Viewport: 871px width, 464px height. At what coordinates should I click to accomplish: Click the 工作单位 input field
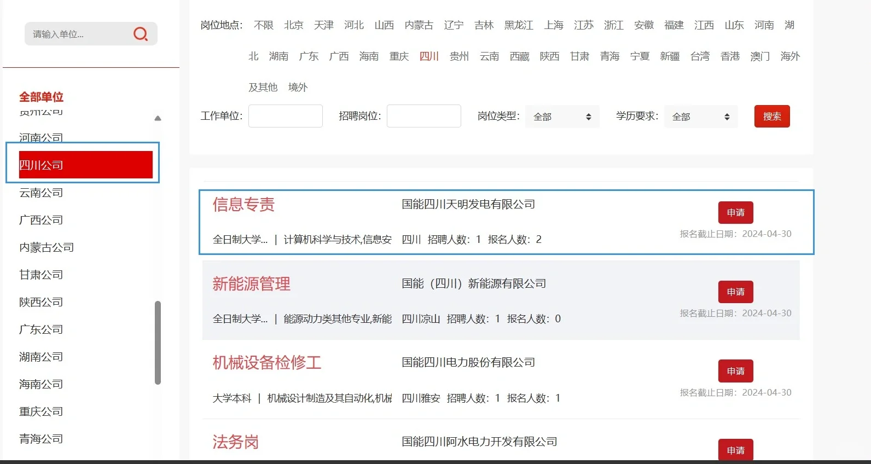pos(286,116)
